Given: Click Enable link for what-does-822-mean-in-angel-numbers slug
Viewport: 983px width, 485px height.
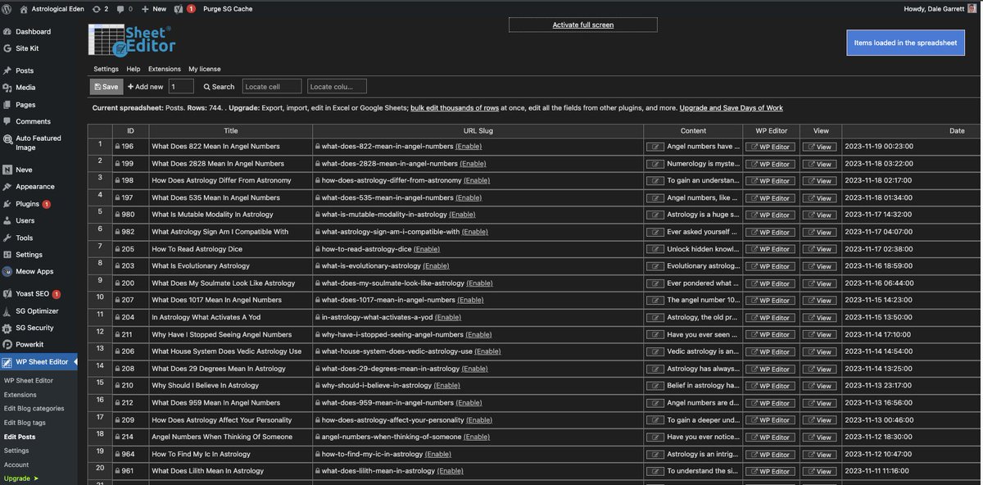Looking at the screenshot, I should point(469,147).
